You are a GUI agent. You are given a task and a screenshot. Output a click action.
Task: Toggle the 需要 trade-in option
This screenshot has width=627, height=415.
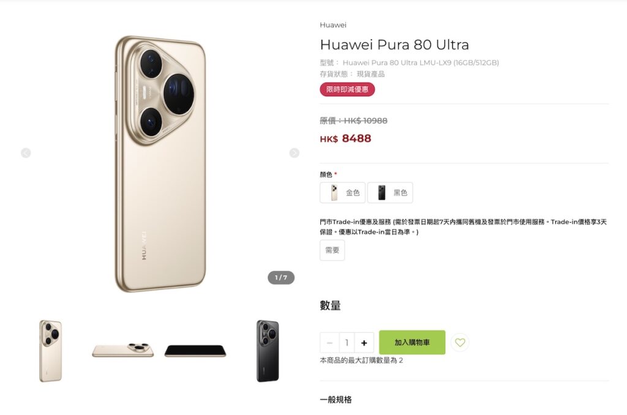coord(332,250)
